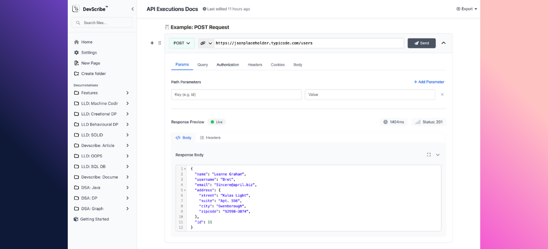The height and width of the screenshot is (249, 548).
Task: Click the Getting Started cube icon
Action: point(76,219)
